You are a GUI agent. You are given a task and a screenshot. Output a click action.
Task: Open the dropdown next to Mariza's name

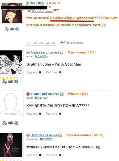click(61, 53)
